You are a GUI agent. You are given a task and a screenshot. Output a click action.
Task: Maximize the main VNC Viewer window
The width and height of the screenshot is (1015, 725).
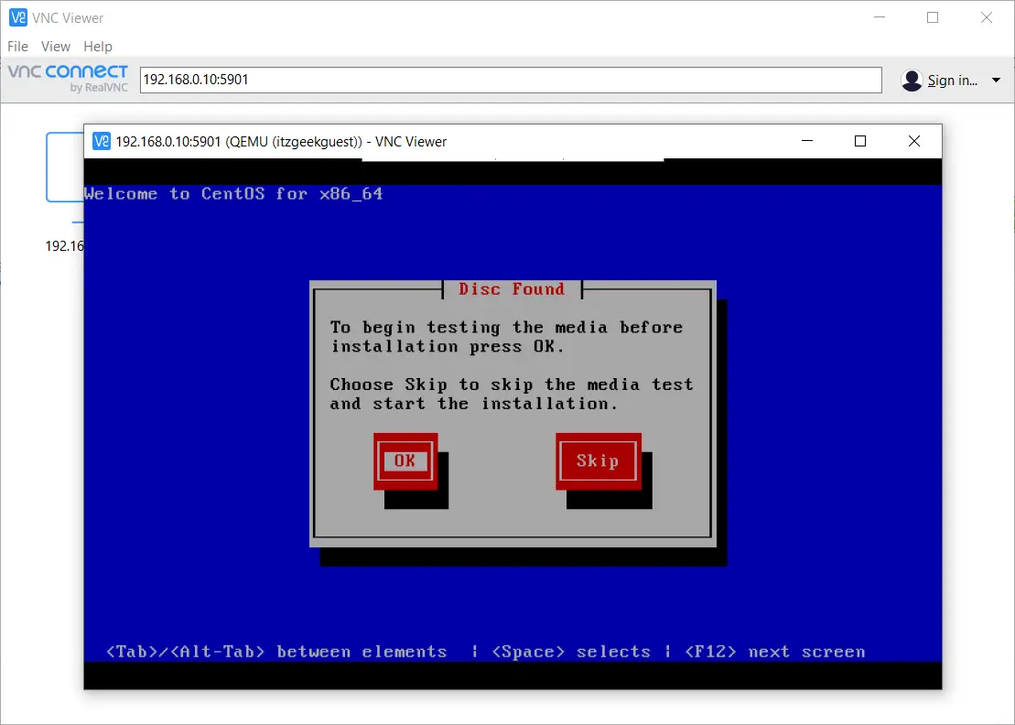pyautogui.click(x=933, y=17)
